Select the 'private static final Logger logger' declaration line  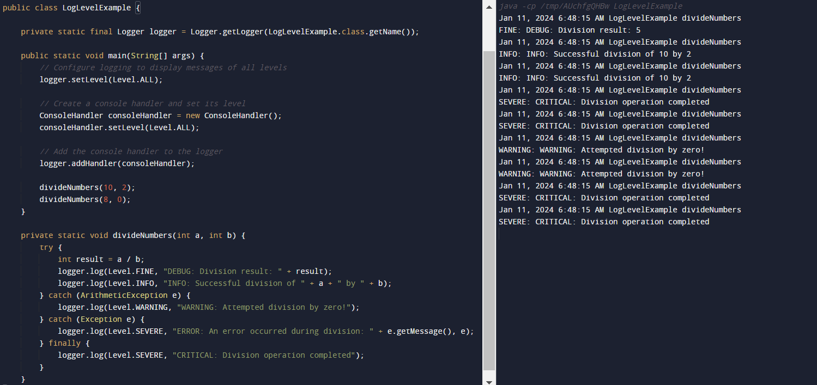tap(220, 32)
